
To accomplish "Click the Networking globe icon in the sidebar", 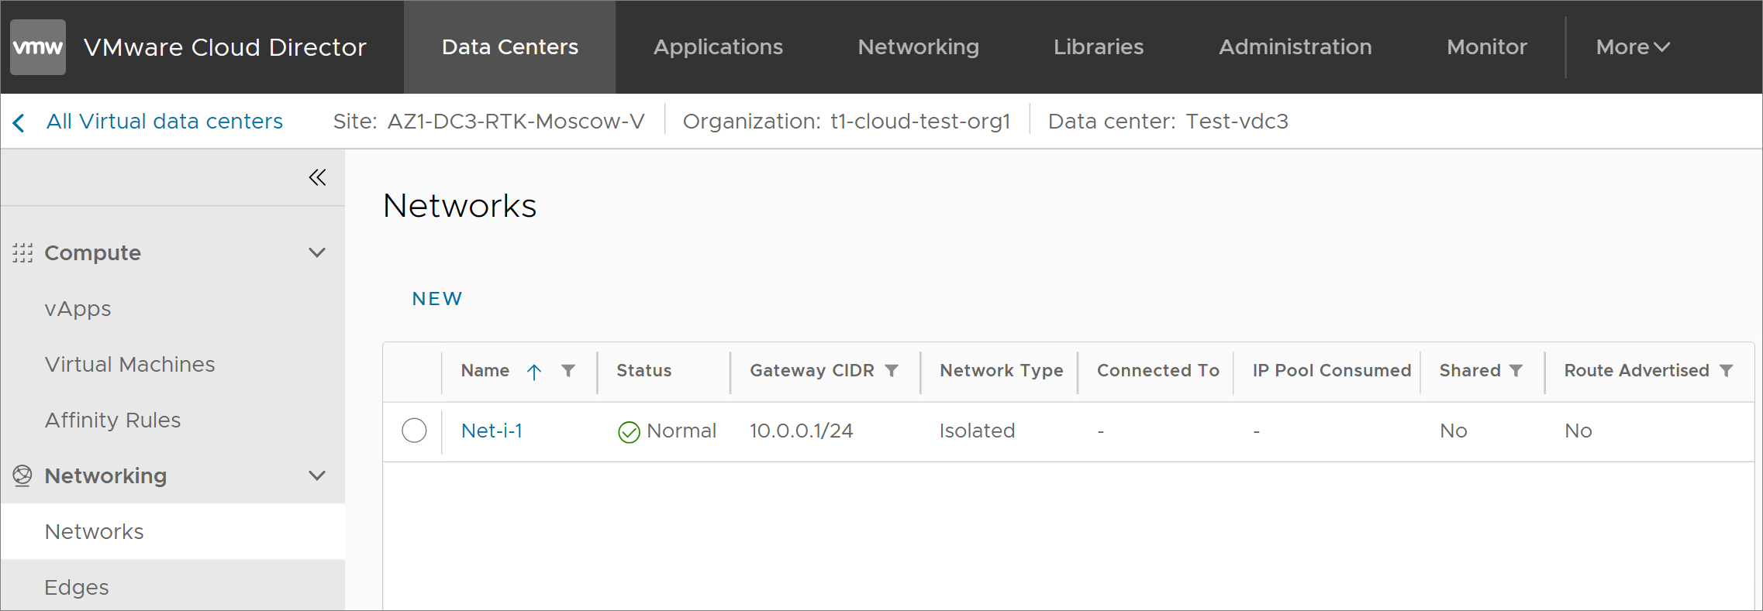I will coord(22,475).
